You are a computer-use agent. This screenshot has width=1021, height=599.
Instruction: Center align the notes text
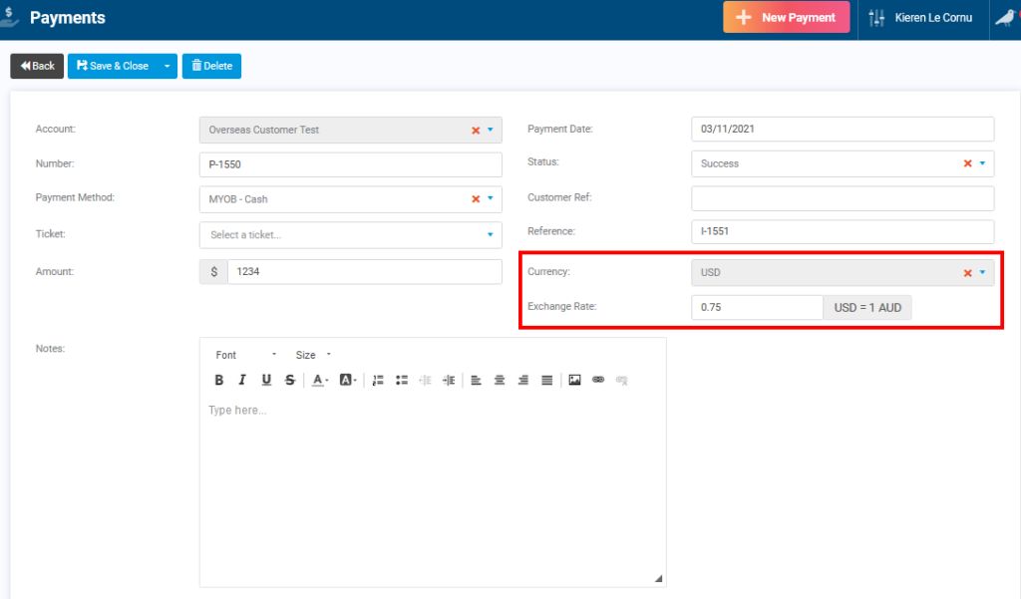[500, 380]
